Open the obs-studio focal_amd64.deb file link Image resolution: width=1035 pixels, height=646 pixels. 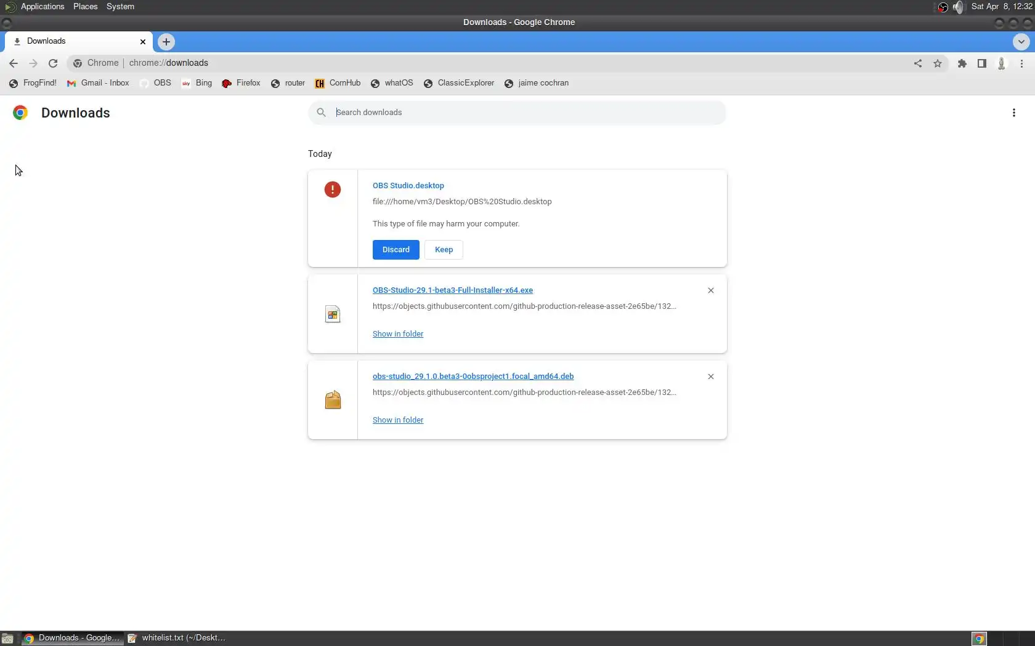[x=473, y=377]
